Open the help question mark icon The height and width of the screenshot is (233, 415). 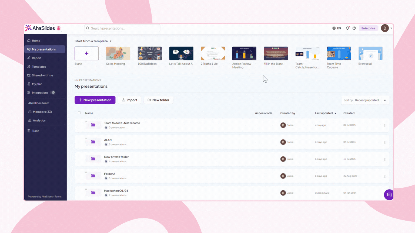coord(354,28)
